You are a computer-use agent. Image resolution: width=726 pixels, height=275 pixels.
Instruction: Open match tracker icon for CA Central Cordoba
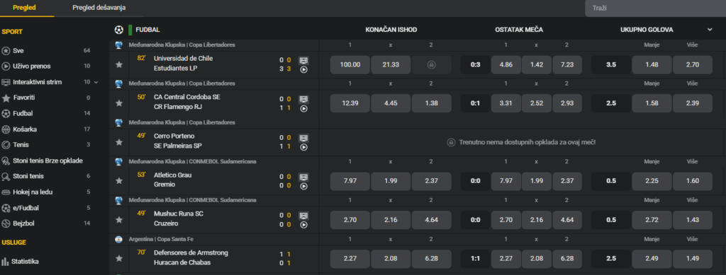(x=303, y=99)
